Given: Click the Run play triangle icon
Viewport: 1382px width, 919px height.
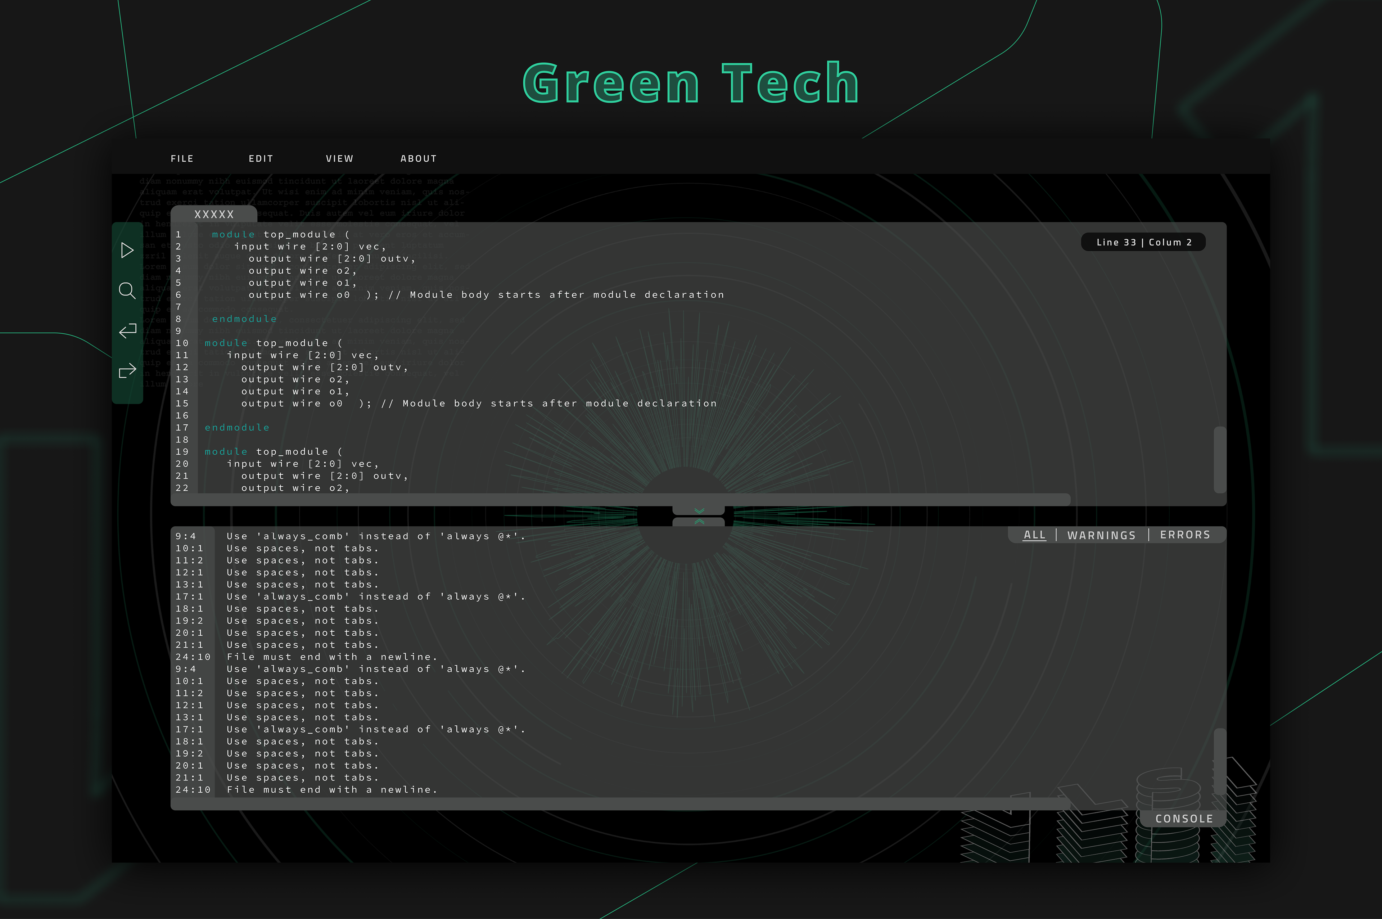Looking at the screenshot, I should 127,250.
